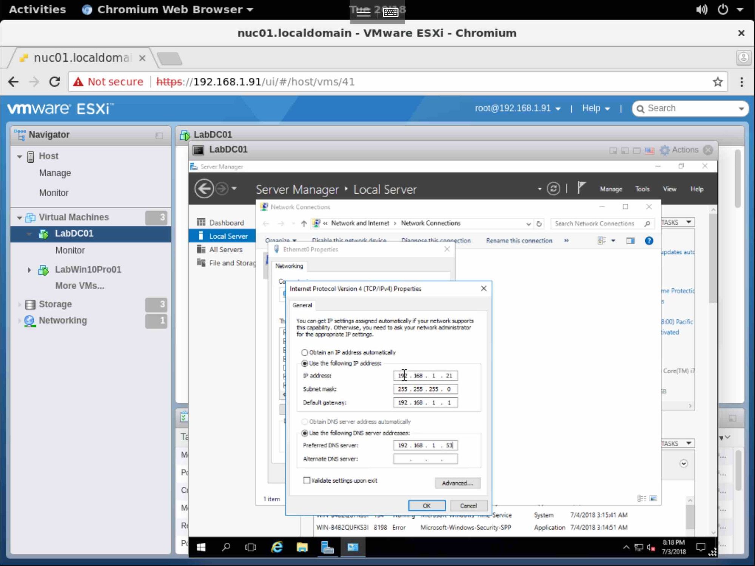This screenshot has height=566, width=755.
Task: Click the Not secure warning icon
Action: tap(78, 82)
